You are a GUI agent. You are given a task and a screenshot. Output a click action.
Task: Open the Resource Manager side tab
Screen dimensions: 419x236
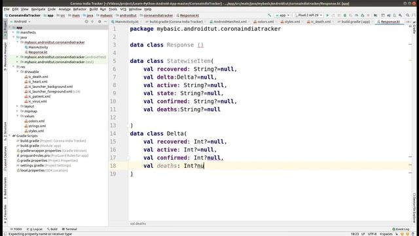pos(5,56)
